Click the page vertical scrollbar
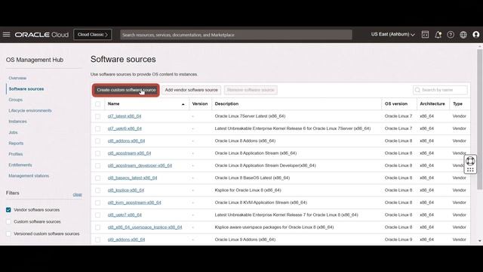The width and height of the screenshot is (483, 272). pos(480,119)
